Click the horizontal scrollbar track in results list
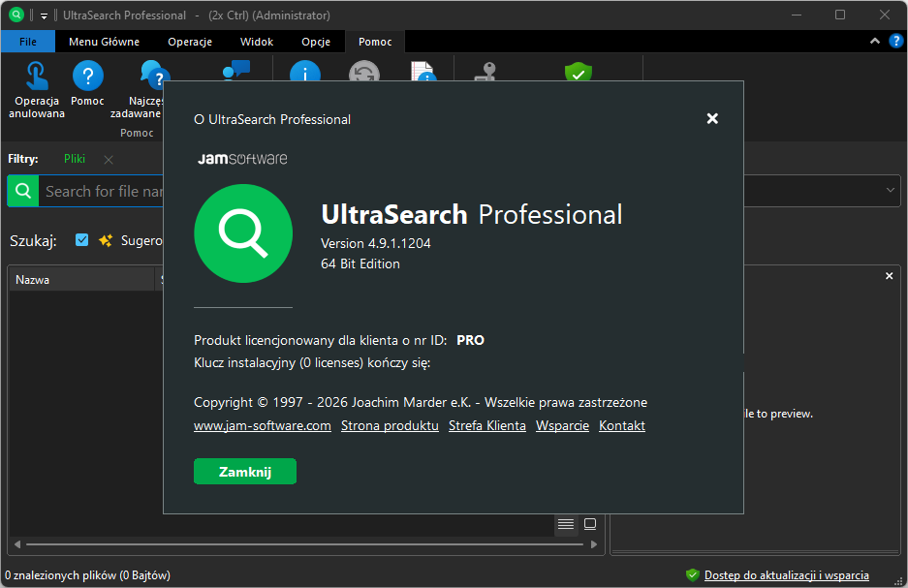Viewport: 908px width, 588px height. click(x=304, y=544)
